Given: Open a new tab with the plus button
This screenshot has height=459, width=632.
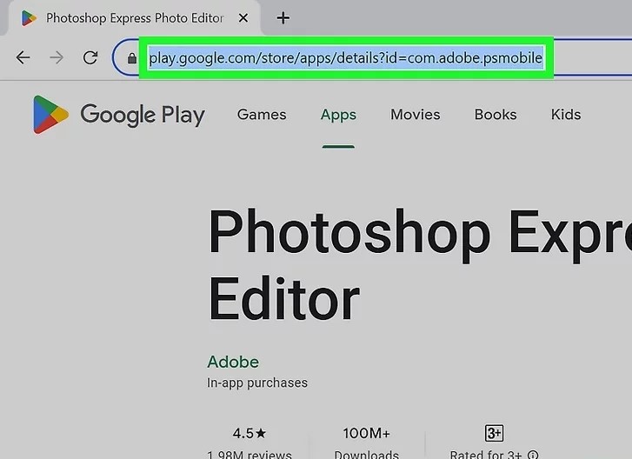Looking at the screenshot, I should click(283, 18).
